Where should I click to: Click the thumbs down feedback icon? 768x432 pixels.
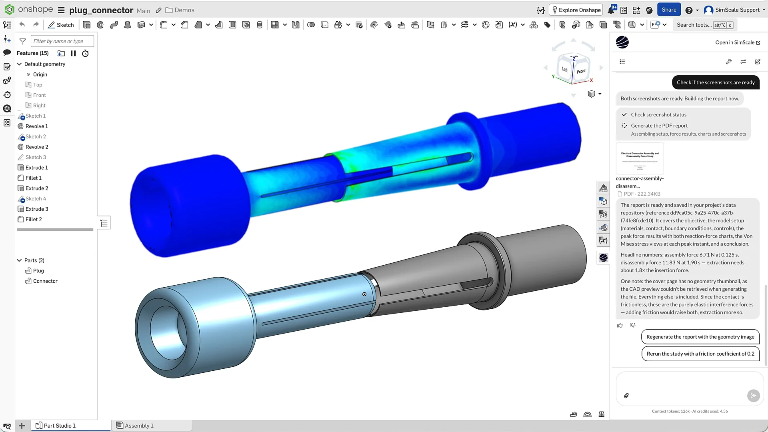pos(633,325)
